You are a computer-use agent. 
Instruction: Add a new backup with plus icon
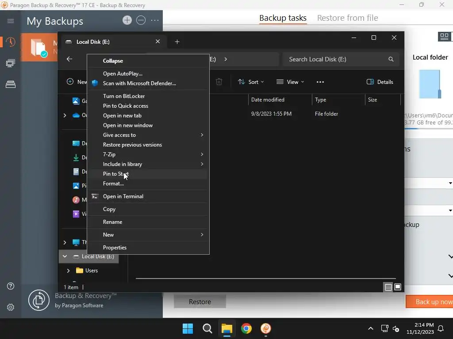[127, 20]
